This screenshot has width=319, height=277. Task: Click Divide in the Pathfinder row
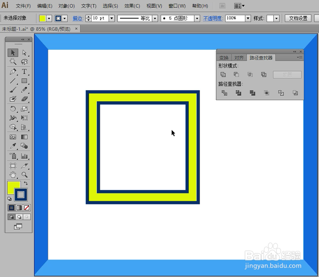click(224, 93)
